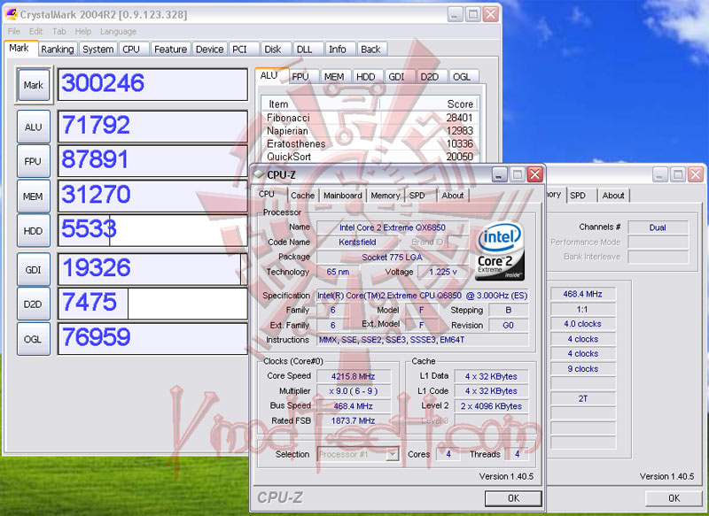Run the HDD benchmark button

(34, 231)
